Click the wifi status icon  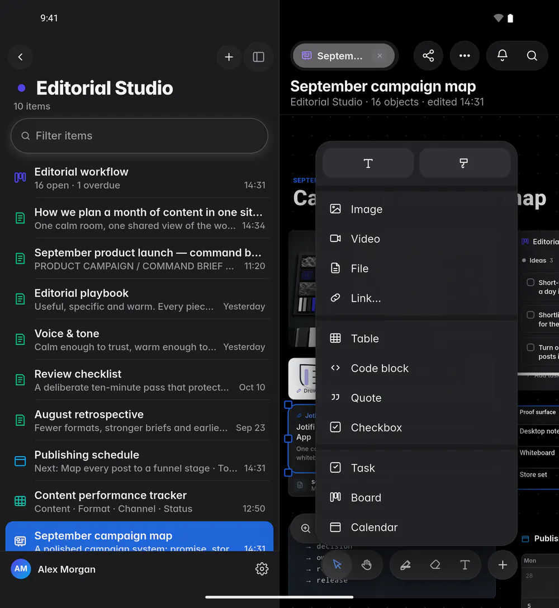(x=498, y=18)
